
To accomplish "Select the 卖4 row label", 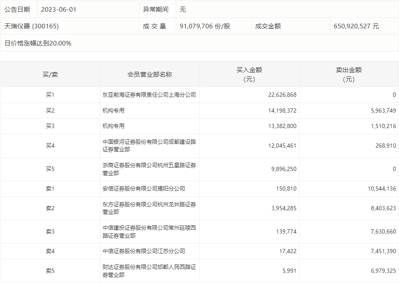I will 50,251.
